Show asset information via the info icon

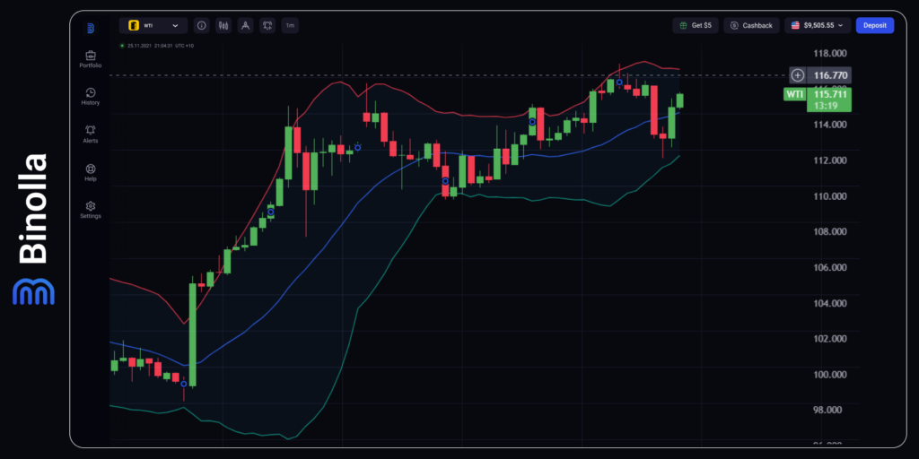coord(202,26)
